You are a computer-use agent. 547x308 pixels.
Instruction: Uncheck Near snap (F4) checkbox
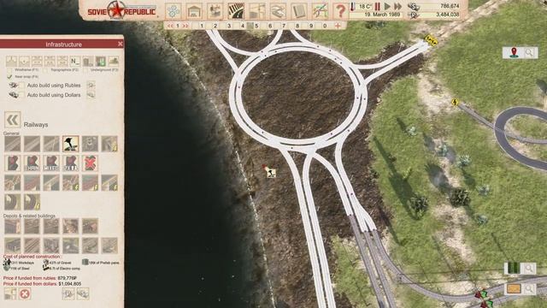tap(9, 76)
